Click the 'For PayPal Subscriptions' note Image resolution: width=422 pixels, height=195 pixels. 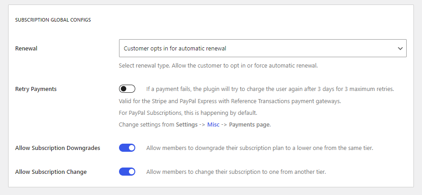188,113
